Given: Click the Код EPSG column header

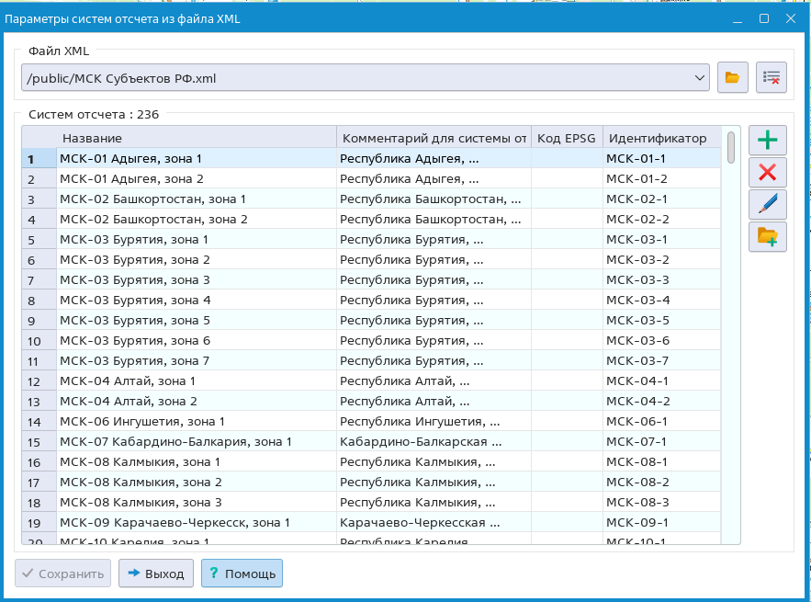Looking at the screenshot, I should (567, 138).
